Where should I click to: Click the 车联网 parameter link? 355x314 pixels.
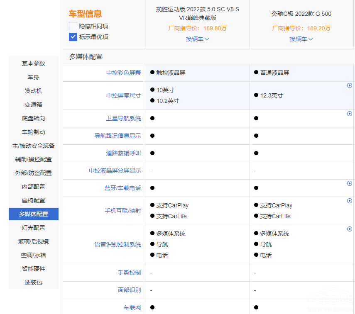[133, 308]
